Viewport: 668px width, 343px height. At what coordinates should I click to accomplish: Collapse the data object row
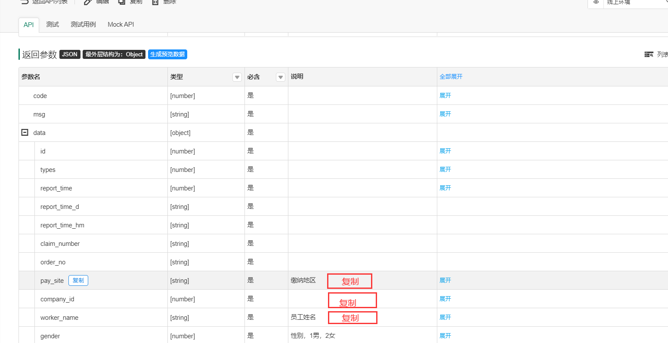click(x=25, y=132)
